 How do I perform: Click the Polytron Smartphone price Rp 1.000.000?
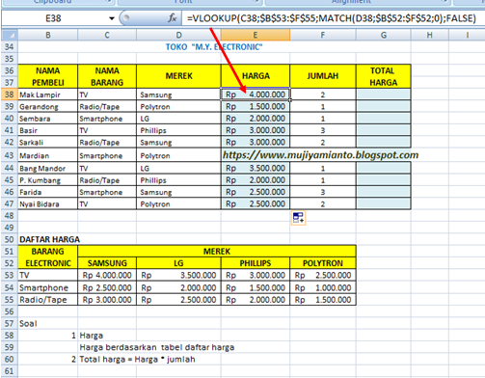click(323, 287)
